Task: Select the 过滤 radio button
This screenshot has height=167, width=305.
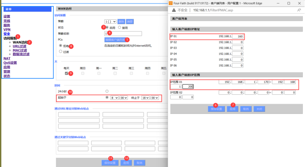Action: 60,51
